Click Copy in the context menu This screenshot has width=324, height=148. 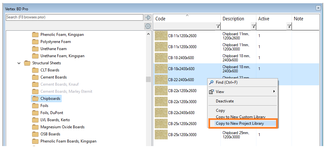tap(220, 111)
